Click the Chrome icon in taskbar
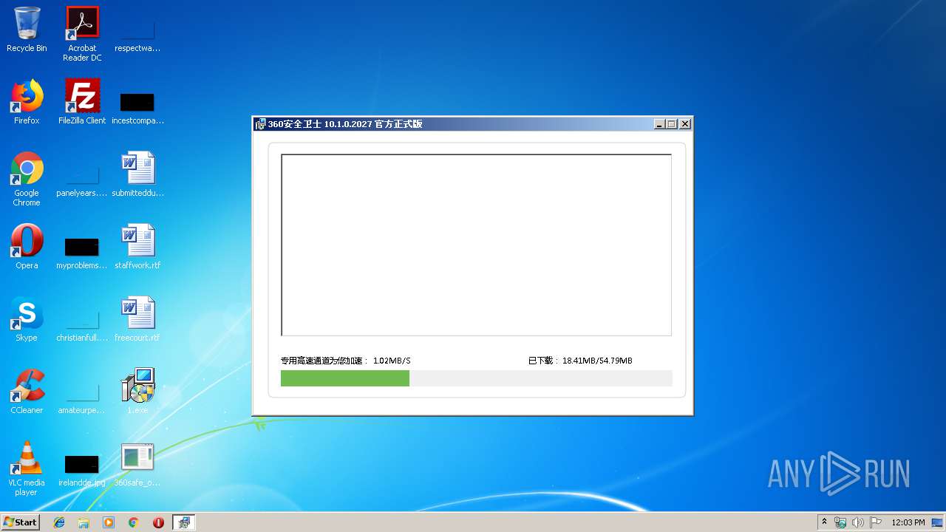946x532 pixels. pos(134,522)
